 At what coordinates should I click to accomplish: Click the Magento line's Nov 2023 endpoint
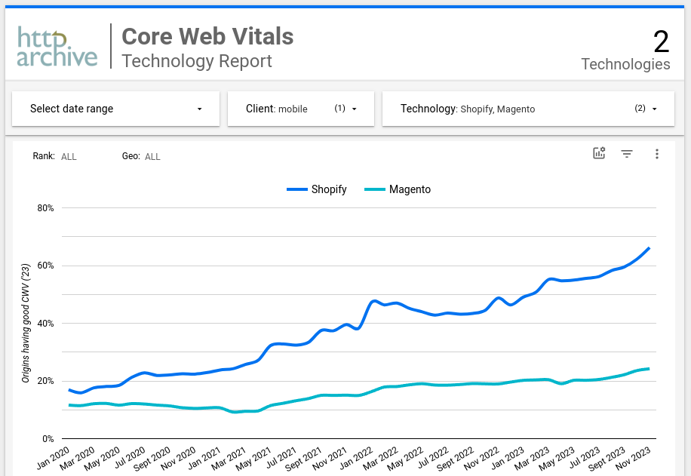650,369
